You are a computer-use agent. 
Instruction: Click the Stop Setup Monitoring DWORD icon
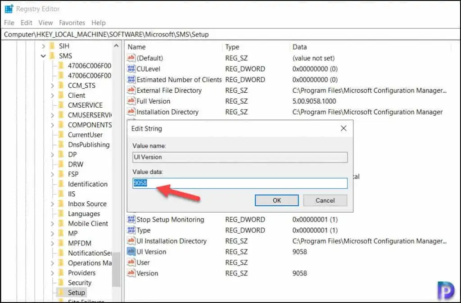[131, 220]
